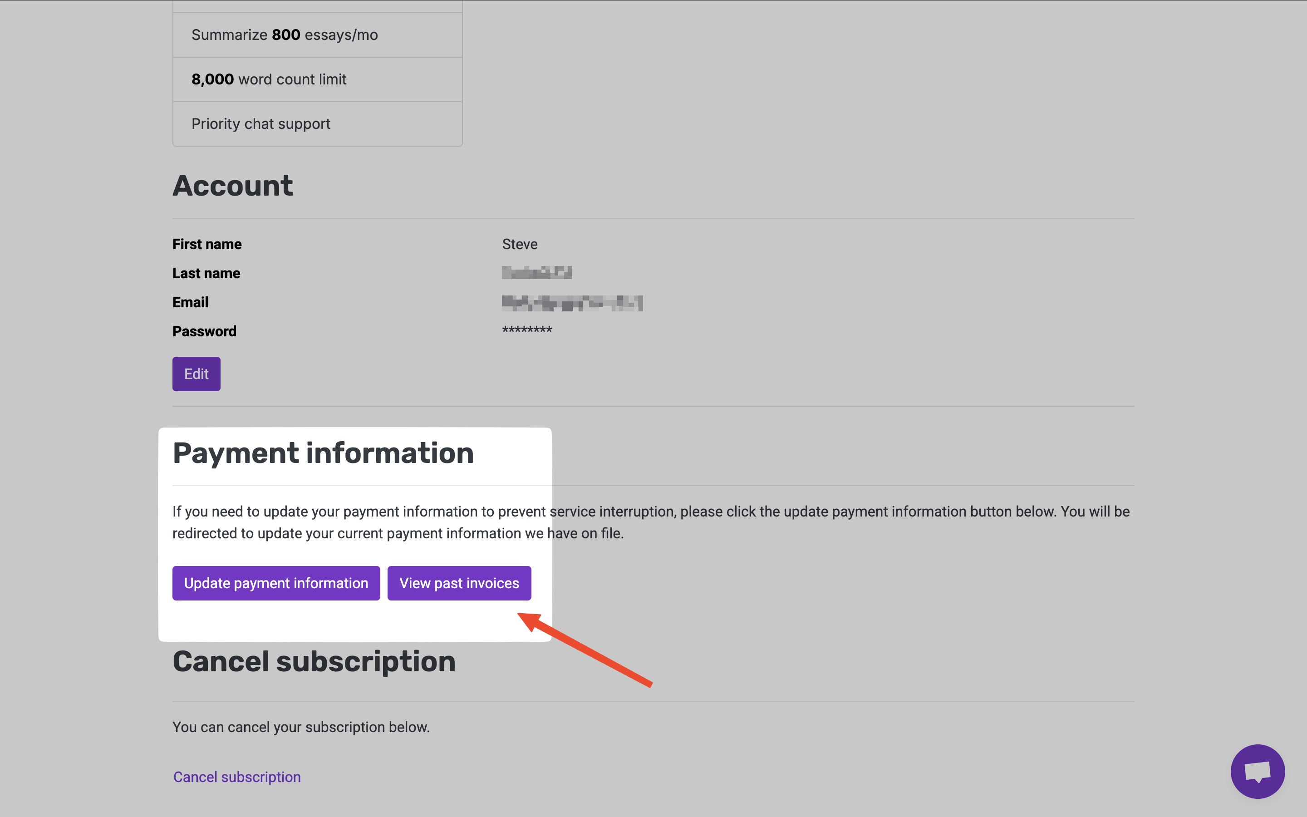The width and height of the screenshot is (1307, 817).
Task: Click the Payment information heading
Action: tap(323, 453)
